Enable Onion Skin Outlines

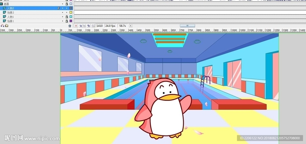click(84, 26)
